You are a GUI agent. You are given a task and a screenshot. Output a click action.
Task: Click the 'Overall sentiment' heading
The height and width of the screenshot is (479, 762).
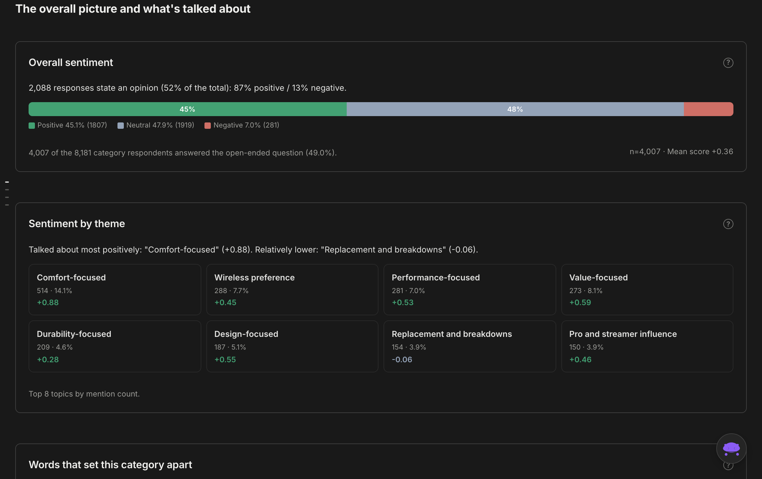[x=71, y=62]
